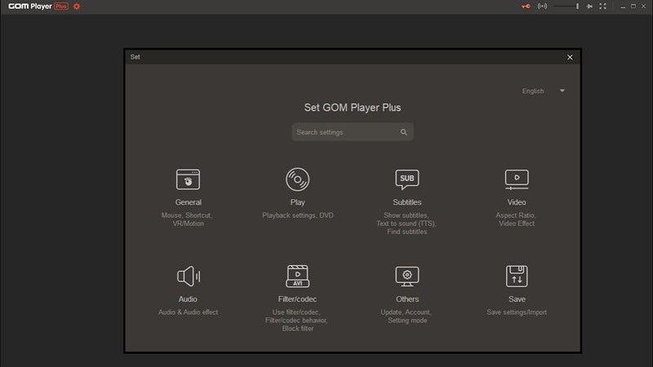Select the Save label

517,299
